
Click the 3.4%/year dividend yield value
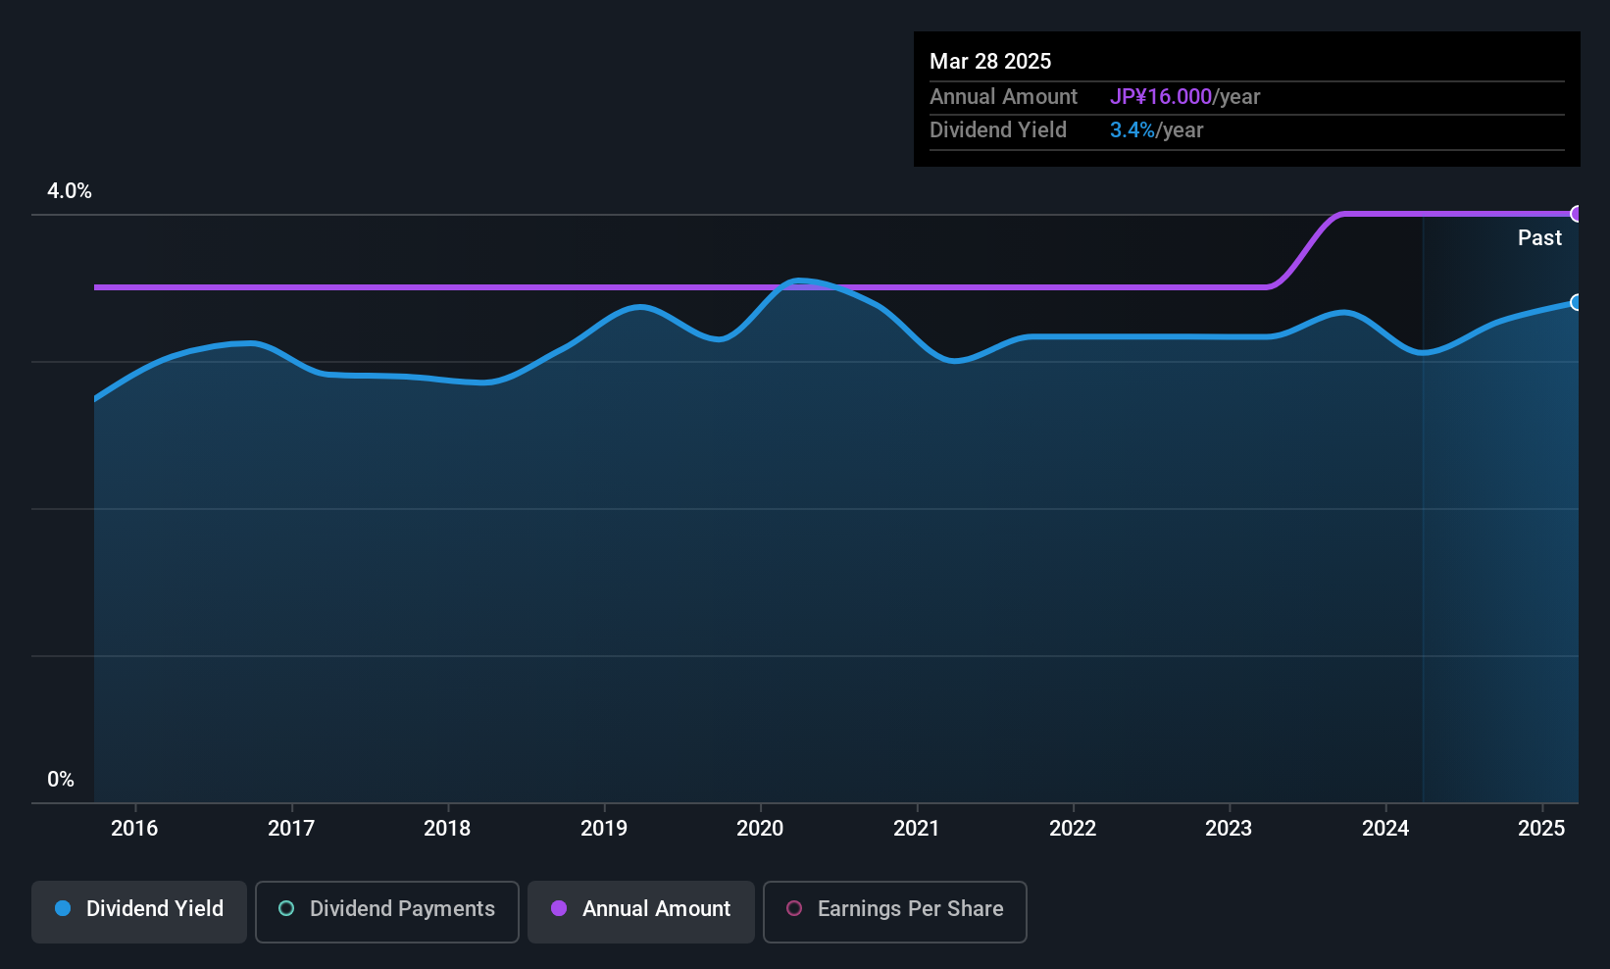1156,130
